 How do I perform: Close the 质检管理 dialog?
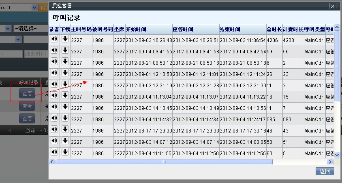pyautogui.click(x=333, y=6)
